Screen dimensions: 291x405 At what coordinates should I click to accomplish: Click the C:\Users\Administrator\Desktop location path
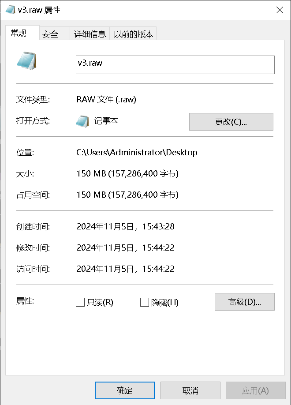(137, 153)
